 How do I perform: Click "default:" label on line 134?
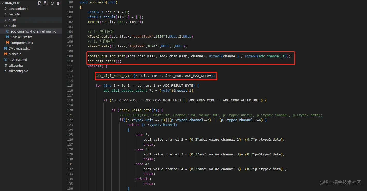click(143, 179)
